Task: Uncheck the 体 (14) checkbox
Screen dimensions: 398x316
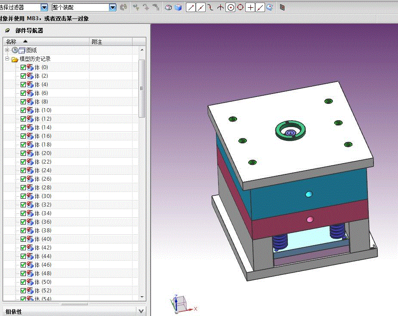Action: coord(23,128)
